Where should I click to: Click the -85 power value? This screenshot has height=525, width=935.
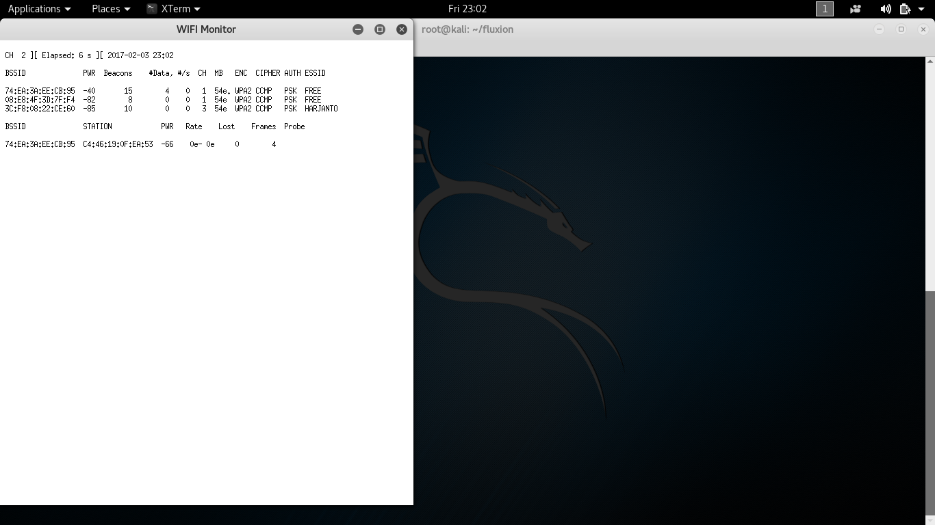(x=89, y=109)
